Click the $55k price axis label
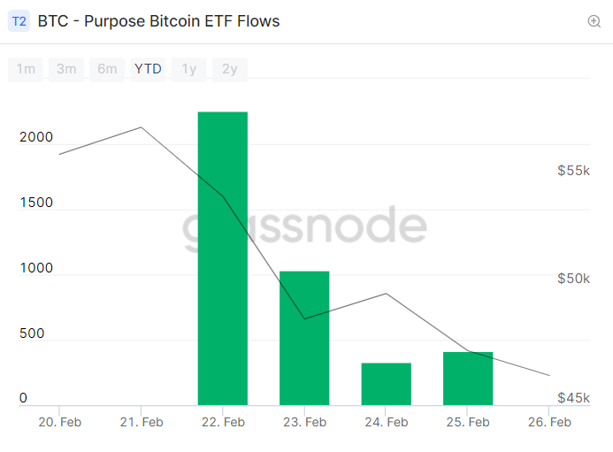The width and height of the screenshot is (613, 452). point(573,171)
